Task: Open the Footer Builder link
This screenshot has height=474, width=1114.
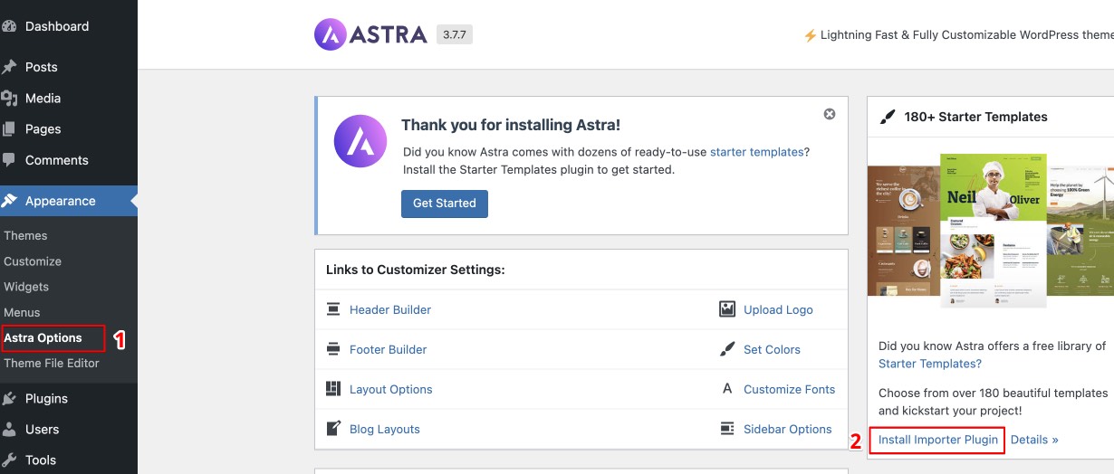Action: pos(389,349)
